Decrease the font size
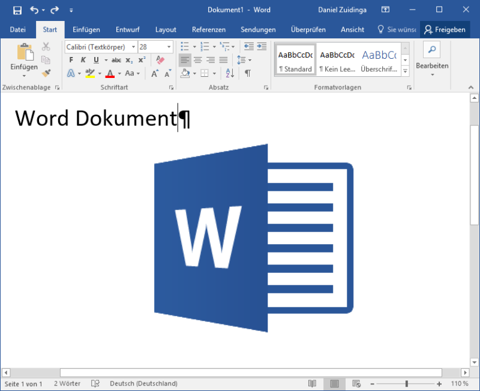The height and width of the screenshot is (391, 480). point(168,73)
